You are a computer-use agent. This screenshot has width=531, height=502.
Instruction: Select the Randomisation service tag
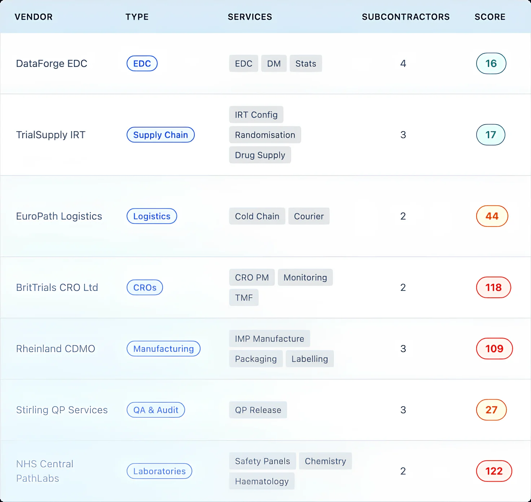[265, 135]
